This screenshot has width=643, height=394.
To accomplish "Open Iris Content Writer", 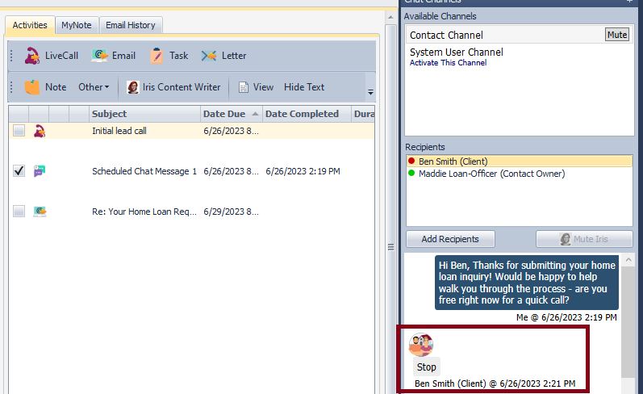I will pos(173,87).
